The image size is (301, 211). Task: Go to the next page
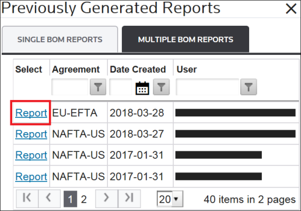(x=106, y=199)
